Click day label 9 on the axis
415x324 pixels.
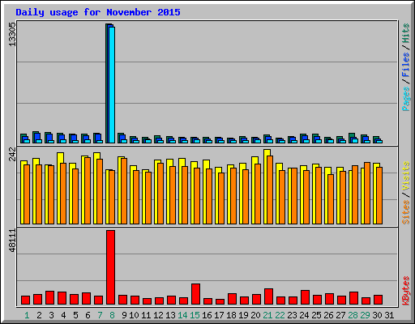pos(124,315)
